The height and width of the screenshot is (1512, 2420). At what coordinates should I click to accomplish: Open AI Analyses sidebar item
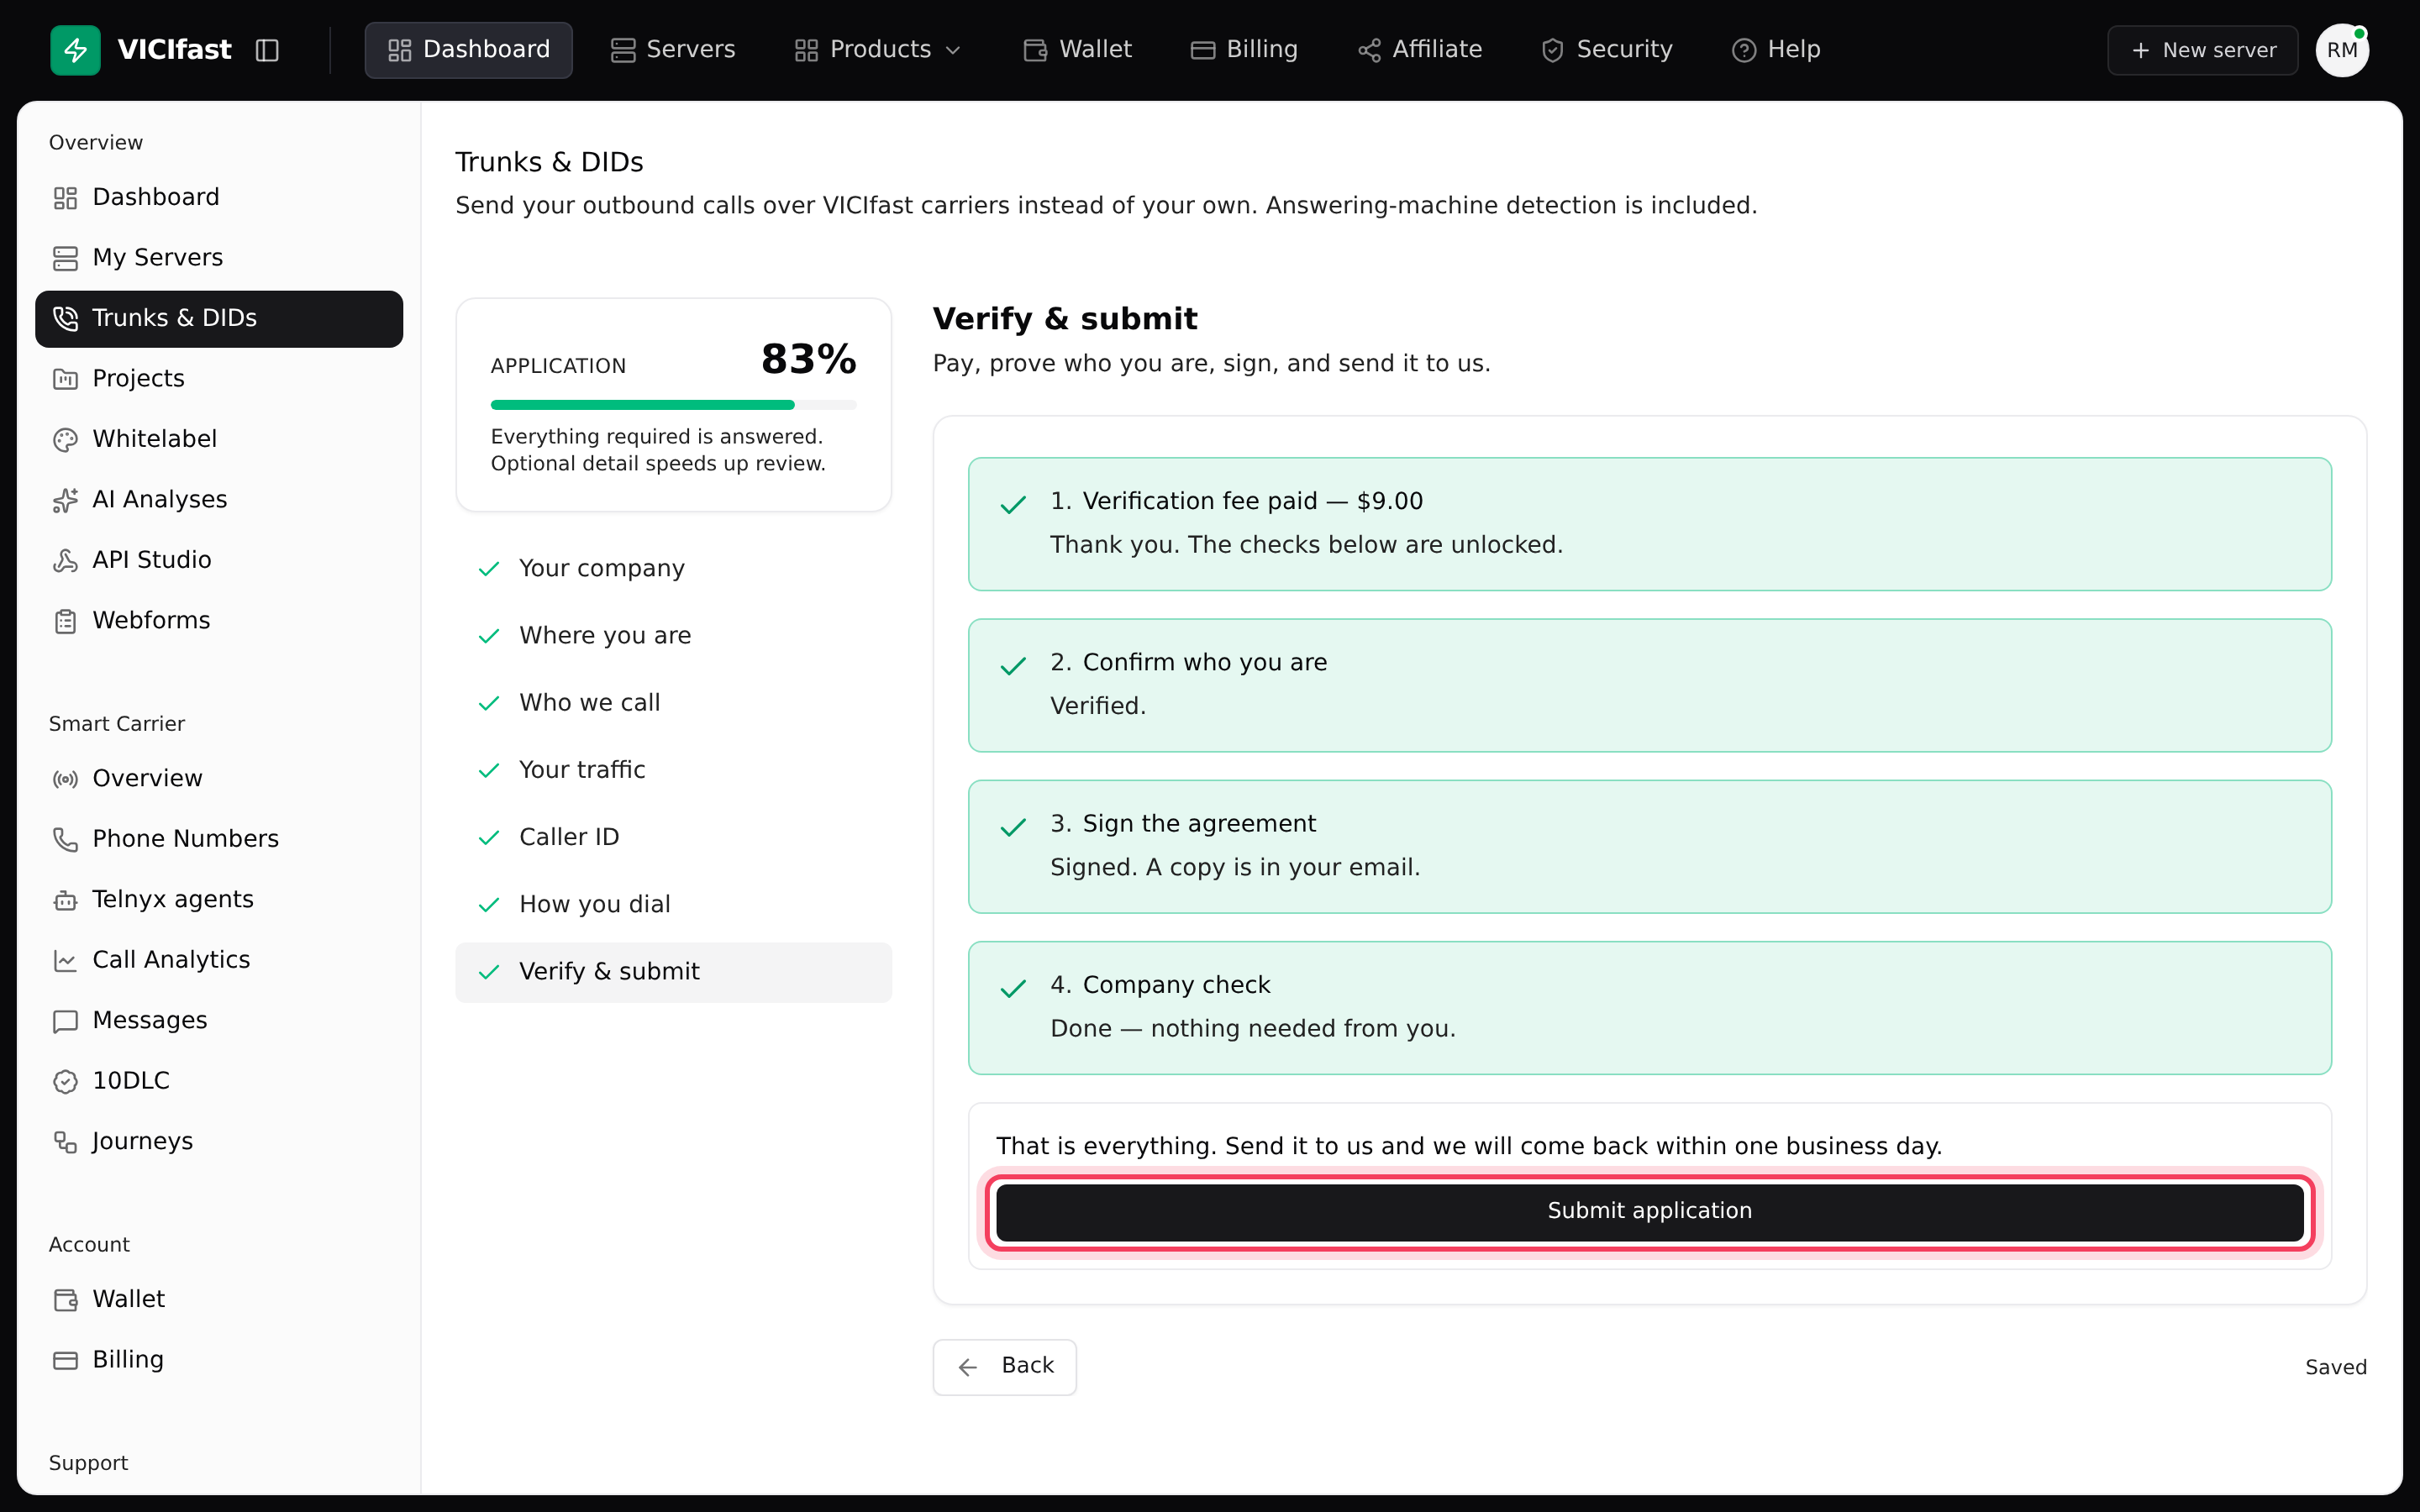click(219, 500)
